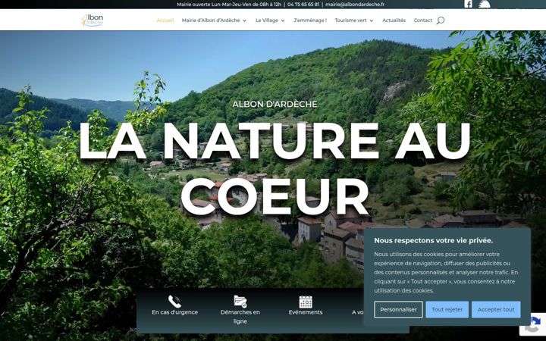Open the Tourisme vert menu
The width and height of the screenshot is (546, 341).
350,20
